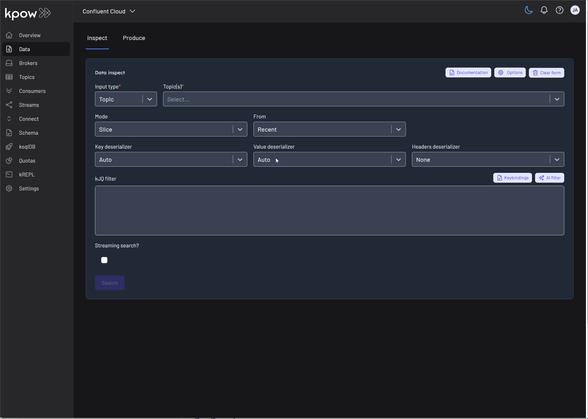Open ksqlDB from the sidebar
The width and height of the screenshot is (588, 419).
point(27,147)
